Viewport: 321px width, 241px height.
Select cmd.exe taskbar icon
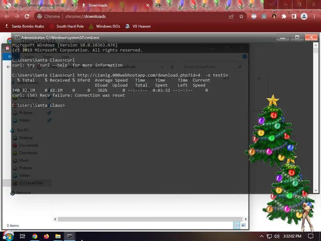70,236
